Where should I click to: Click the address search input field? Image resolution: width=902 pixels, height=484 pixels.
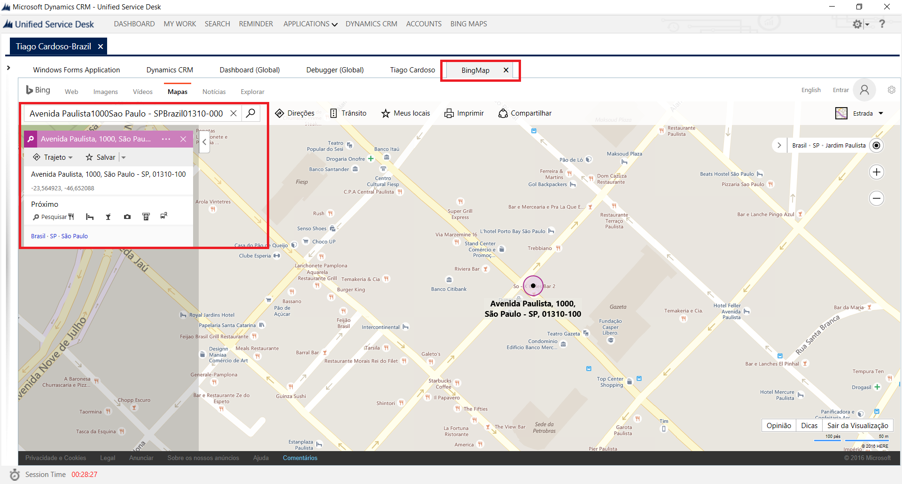tap(127, 113)
